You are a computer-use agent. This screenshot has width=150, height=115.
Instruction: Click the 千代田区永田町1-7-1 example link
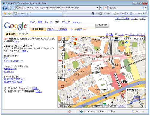pyautogui.click(x=13, y=61)
